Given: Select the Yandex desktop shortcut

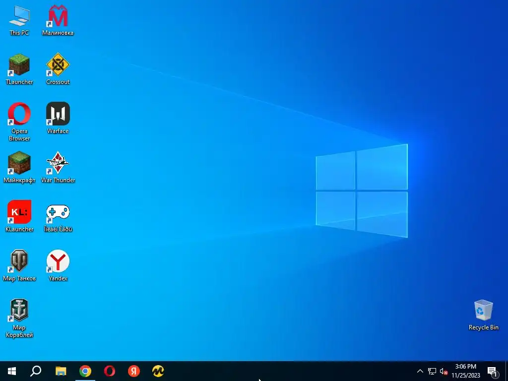Looking at the screenshot, I should tap(58, 266).
